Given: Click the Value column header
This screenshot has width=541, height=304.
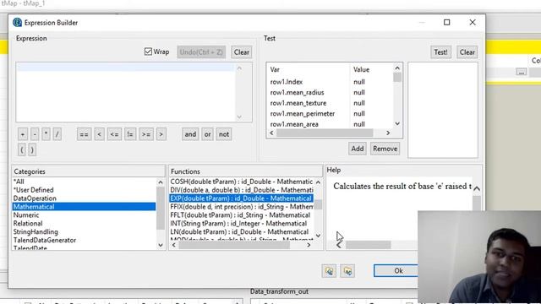Looking at the screenshot, I should point(372,69).
